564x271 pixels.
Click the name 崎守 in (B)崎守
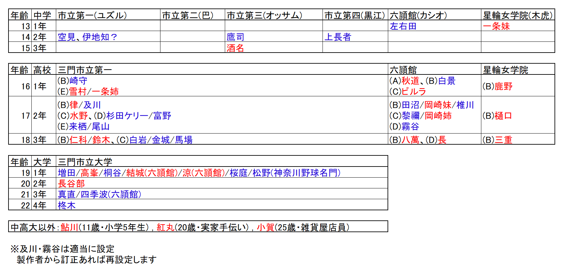coord(78,81)
